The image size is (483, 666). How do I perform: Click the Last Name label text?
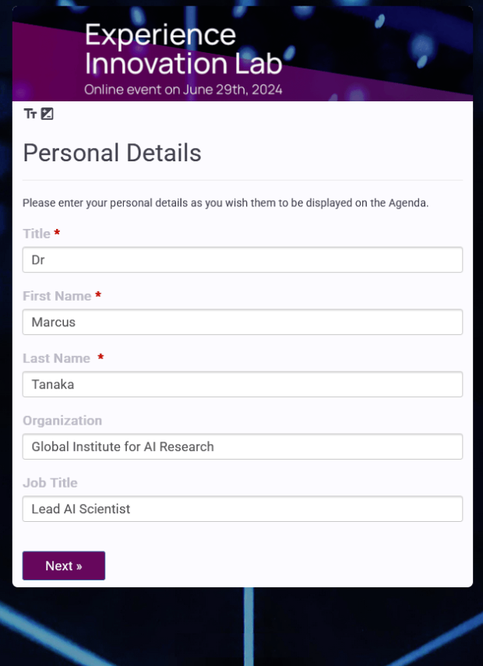click(57, 358)
